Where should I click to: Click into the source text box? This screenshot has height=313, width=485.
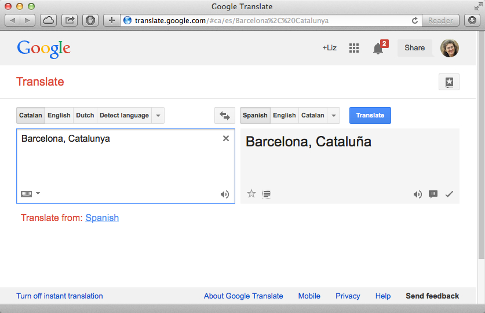coord(116,165)
